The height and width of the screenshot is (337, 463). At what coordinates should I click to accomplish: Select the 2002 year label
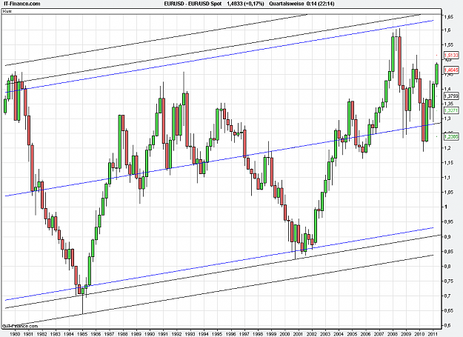pos(312,334)
